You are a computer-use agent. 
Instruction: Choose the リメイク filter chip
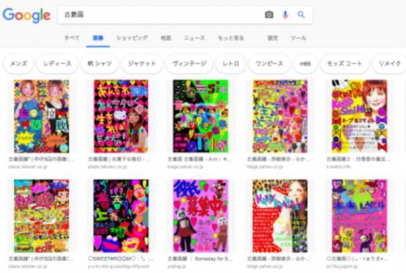pyautogui.click(x=389, y=64)
